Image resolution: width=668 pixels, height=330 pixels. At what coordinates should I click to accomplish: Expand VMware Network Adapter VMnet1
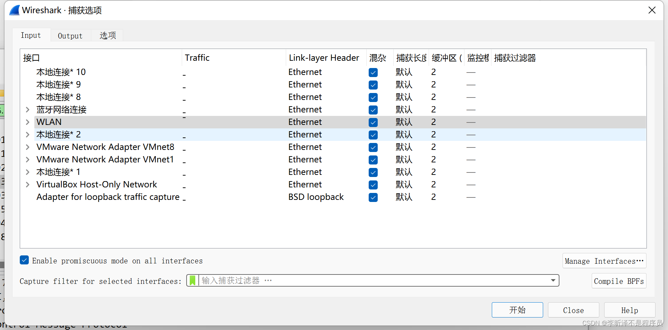point(28,160)
